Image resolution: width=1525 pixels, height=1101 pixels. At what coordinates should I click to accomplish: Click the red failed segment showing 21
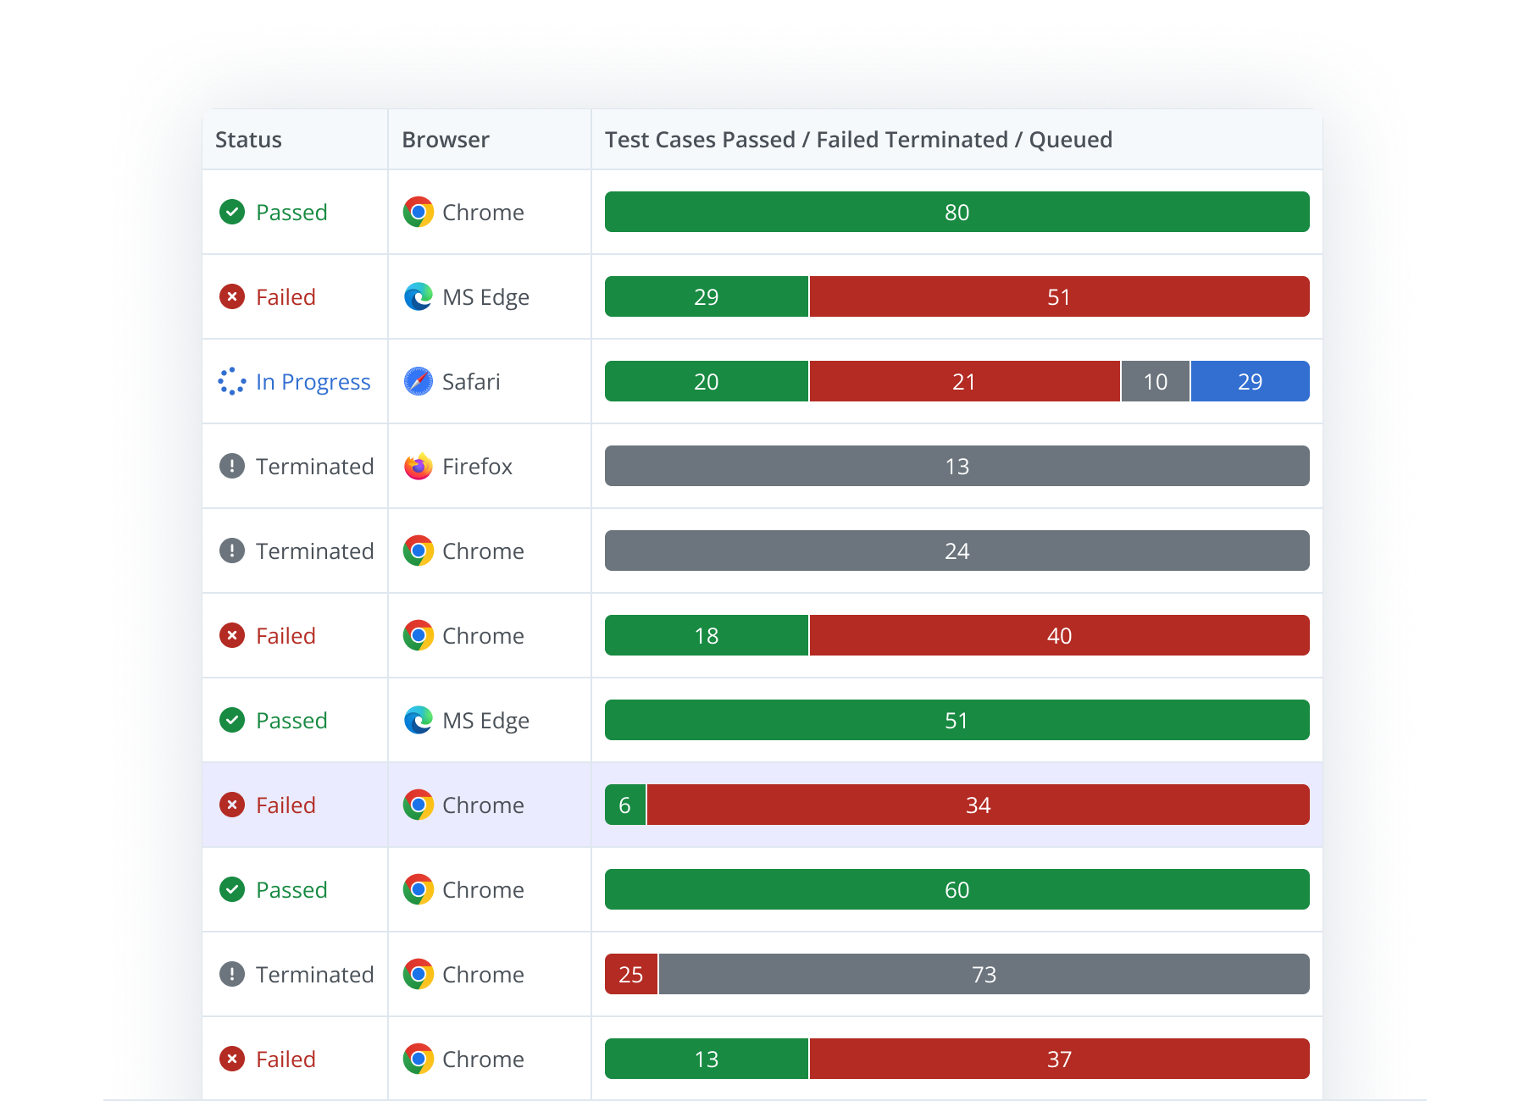[x=964, y=381]
